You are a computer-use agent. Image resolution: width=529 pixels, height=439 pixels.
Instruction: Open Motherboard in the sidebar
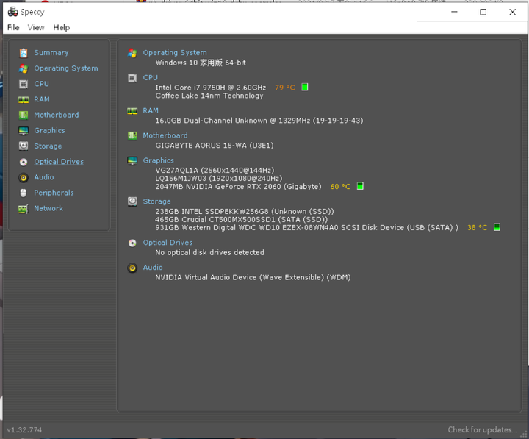click(57, 115)
